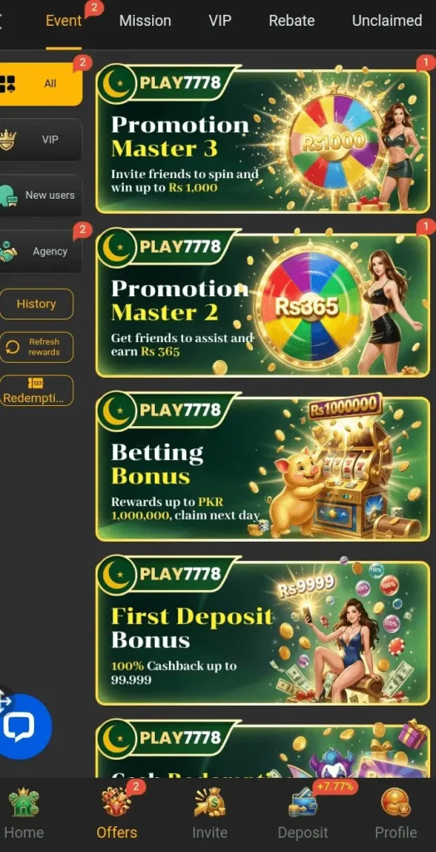Screen dimensions: 436x852
Task: Open the Invite money bag icon
Action: (210, 803)
